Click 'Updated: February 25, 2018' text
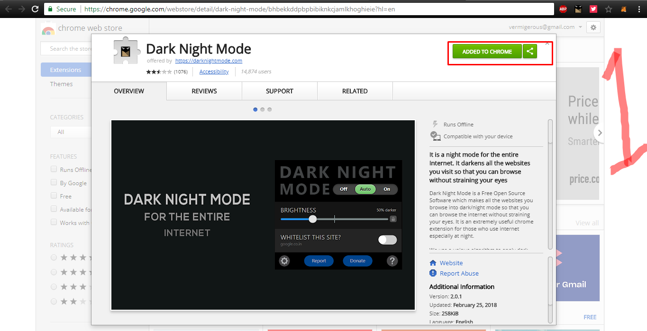Viewport: 647px width, 331px height. (463, 305)
